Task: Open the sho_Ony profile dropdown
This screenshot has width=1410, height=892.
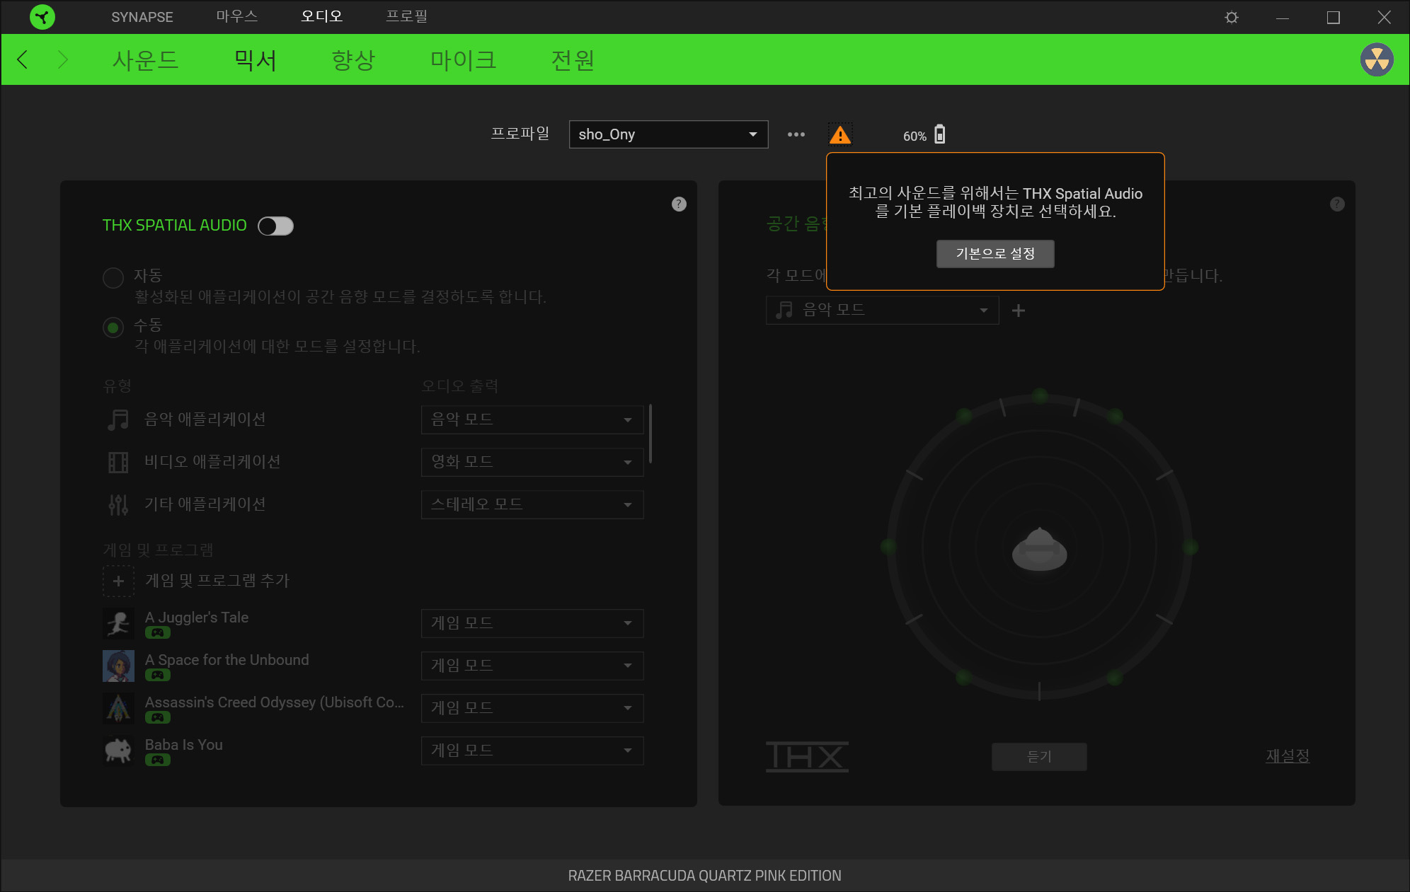Action: point(668,134)
